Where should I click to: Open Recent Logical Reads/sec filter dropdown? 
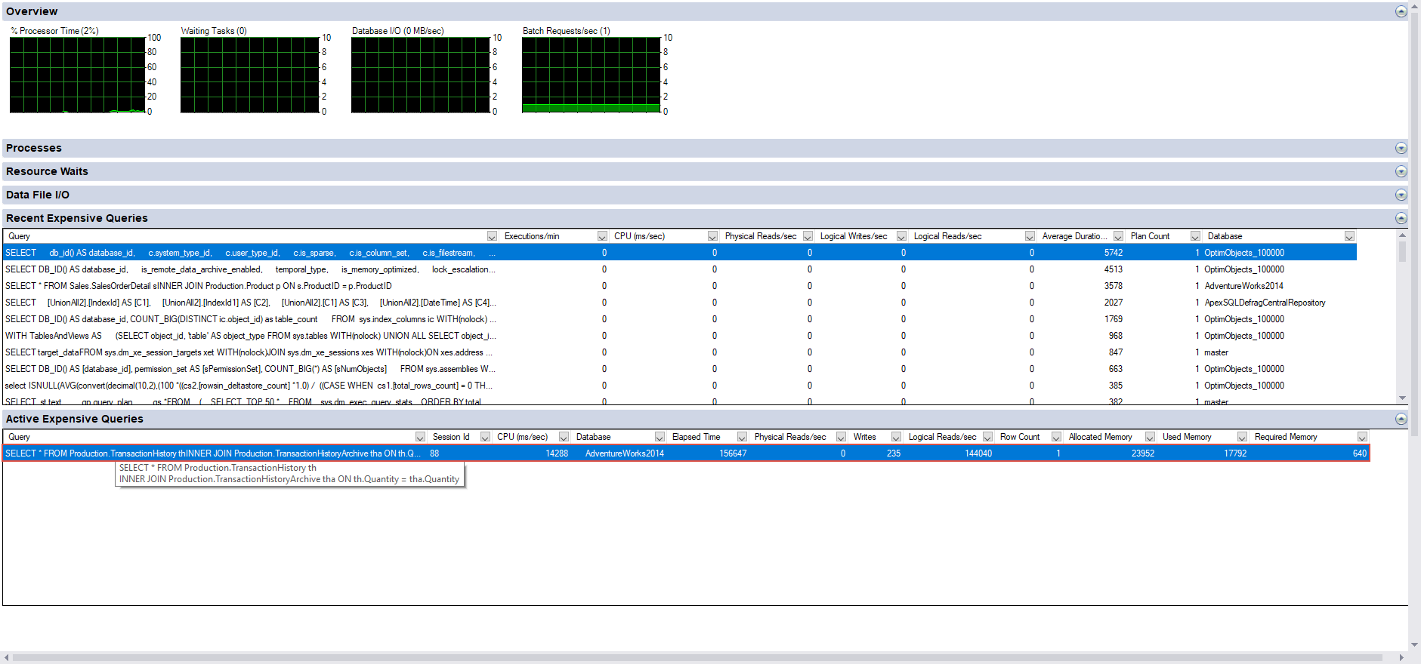pyautogui.click(x=1030, y=236)
